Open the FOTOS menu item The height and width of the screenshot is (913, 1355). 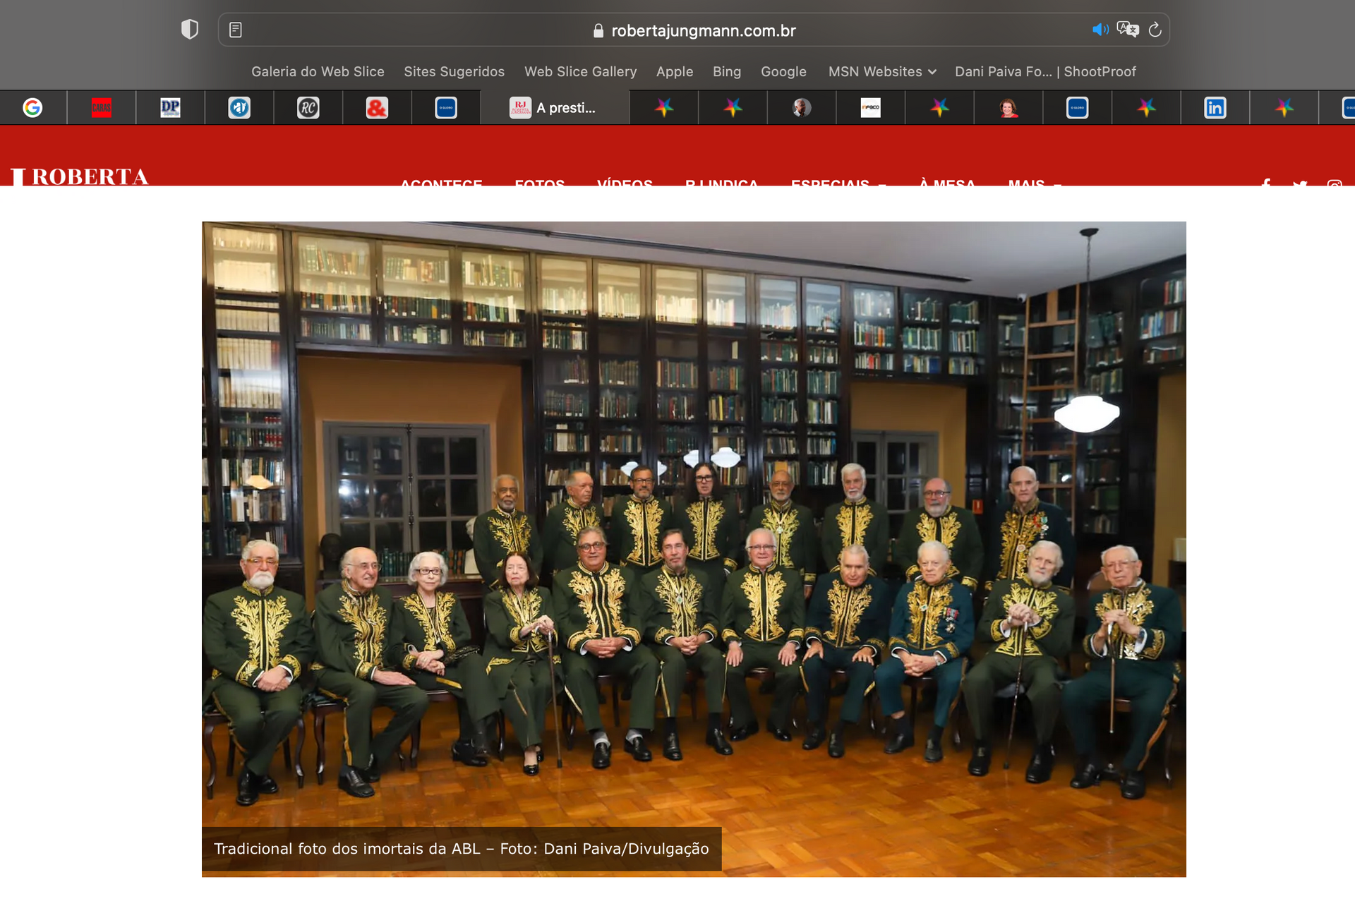point(539,182)
